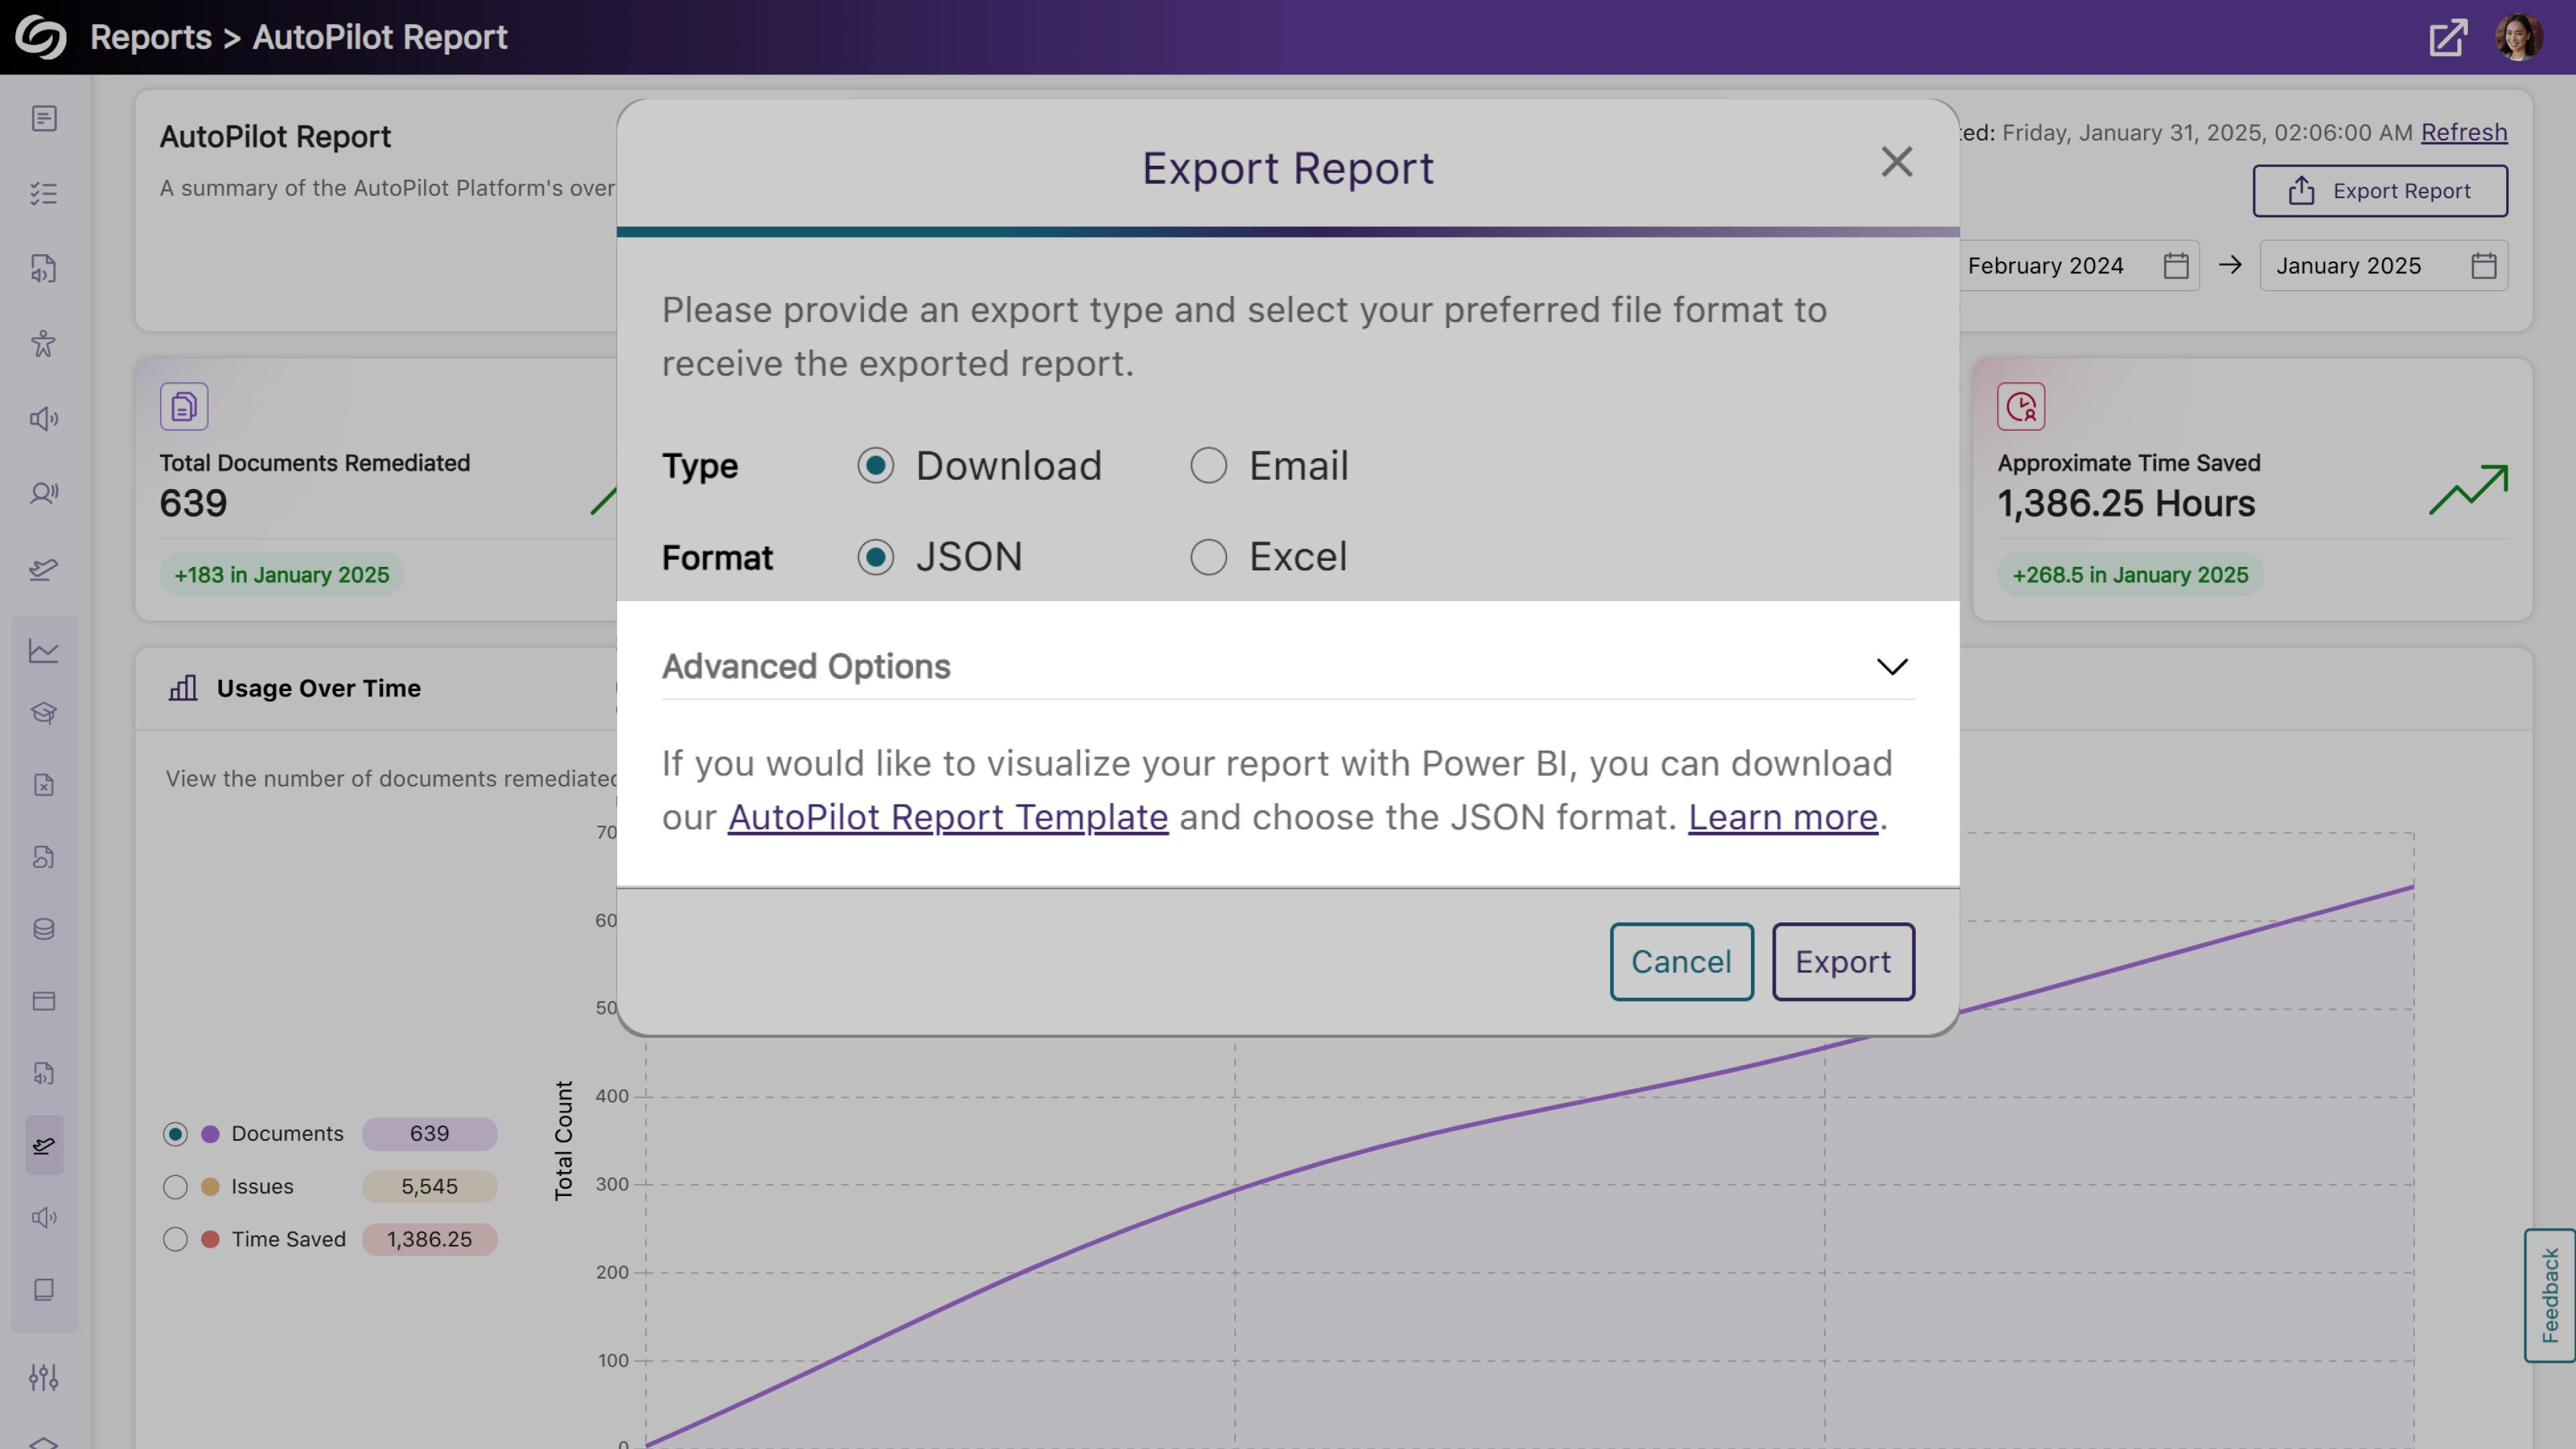Image resolution: width=2576 pixels, height=1449 pixels.
Task: Choose the Excel format option
Action: click(1208, 557)
